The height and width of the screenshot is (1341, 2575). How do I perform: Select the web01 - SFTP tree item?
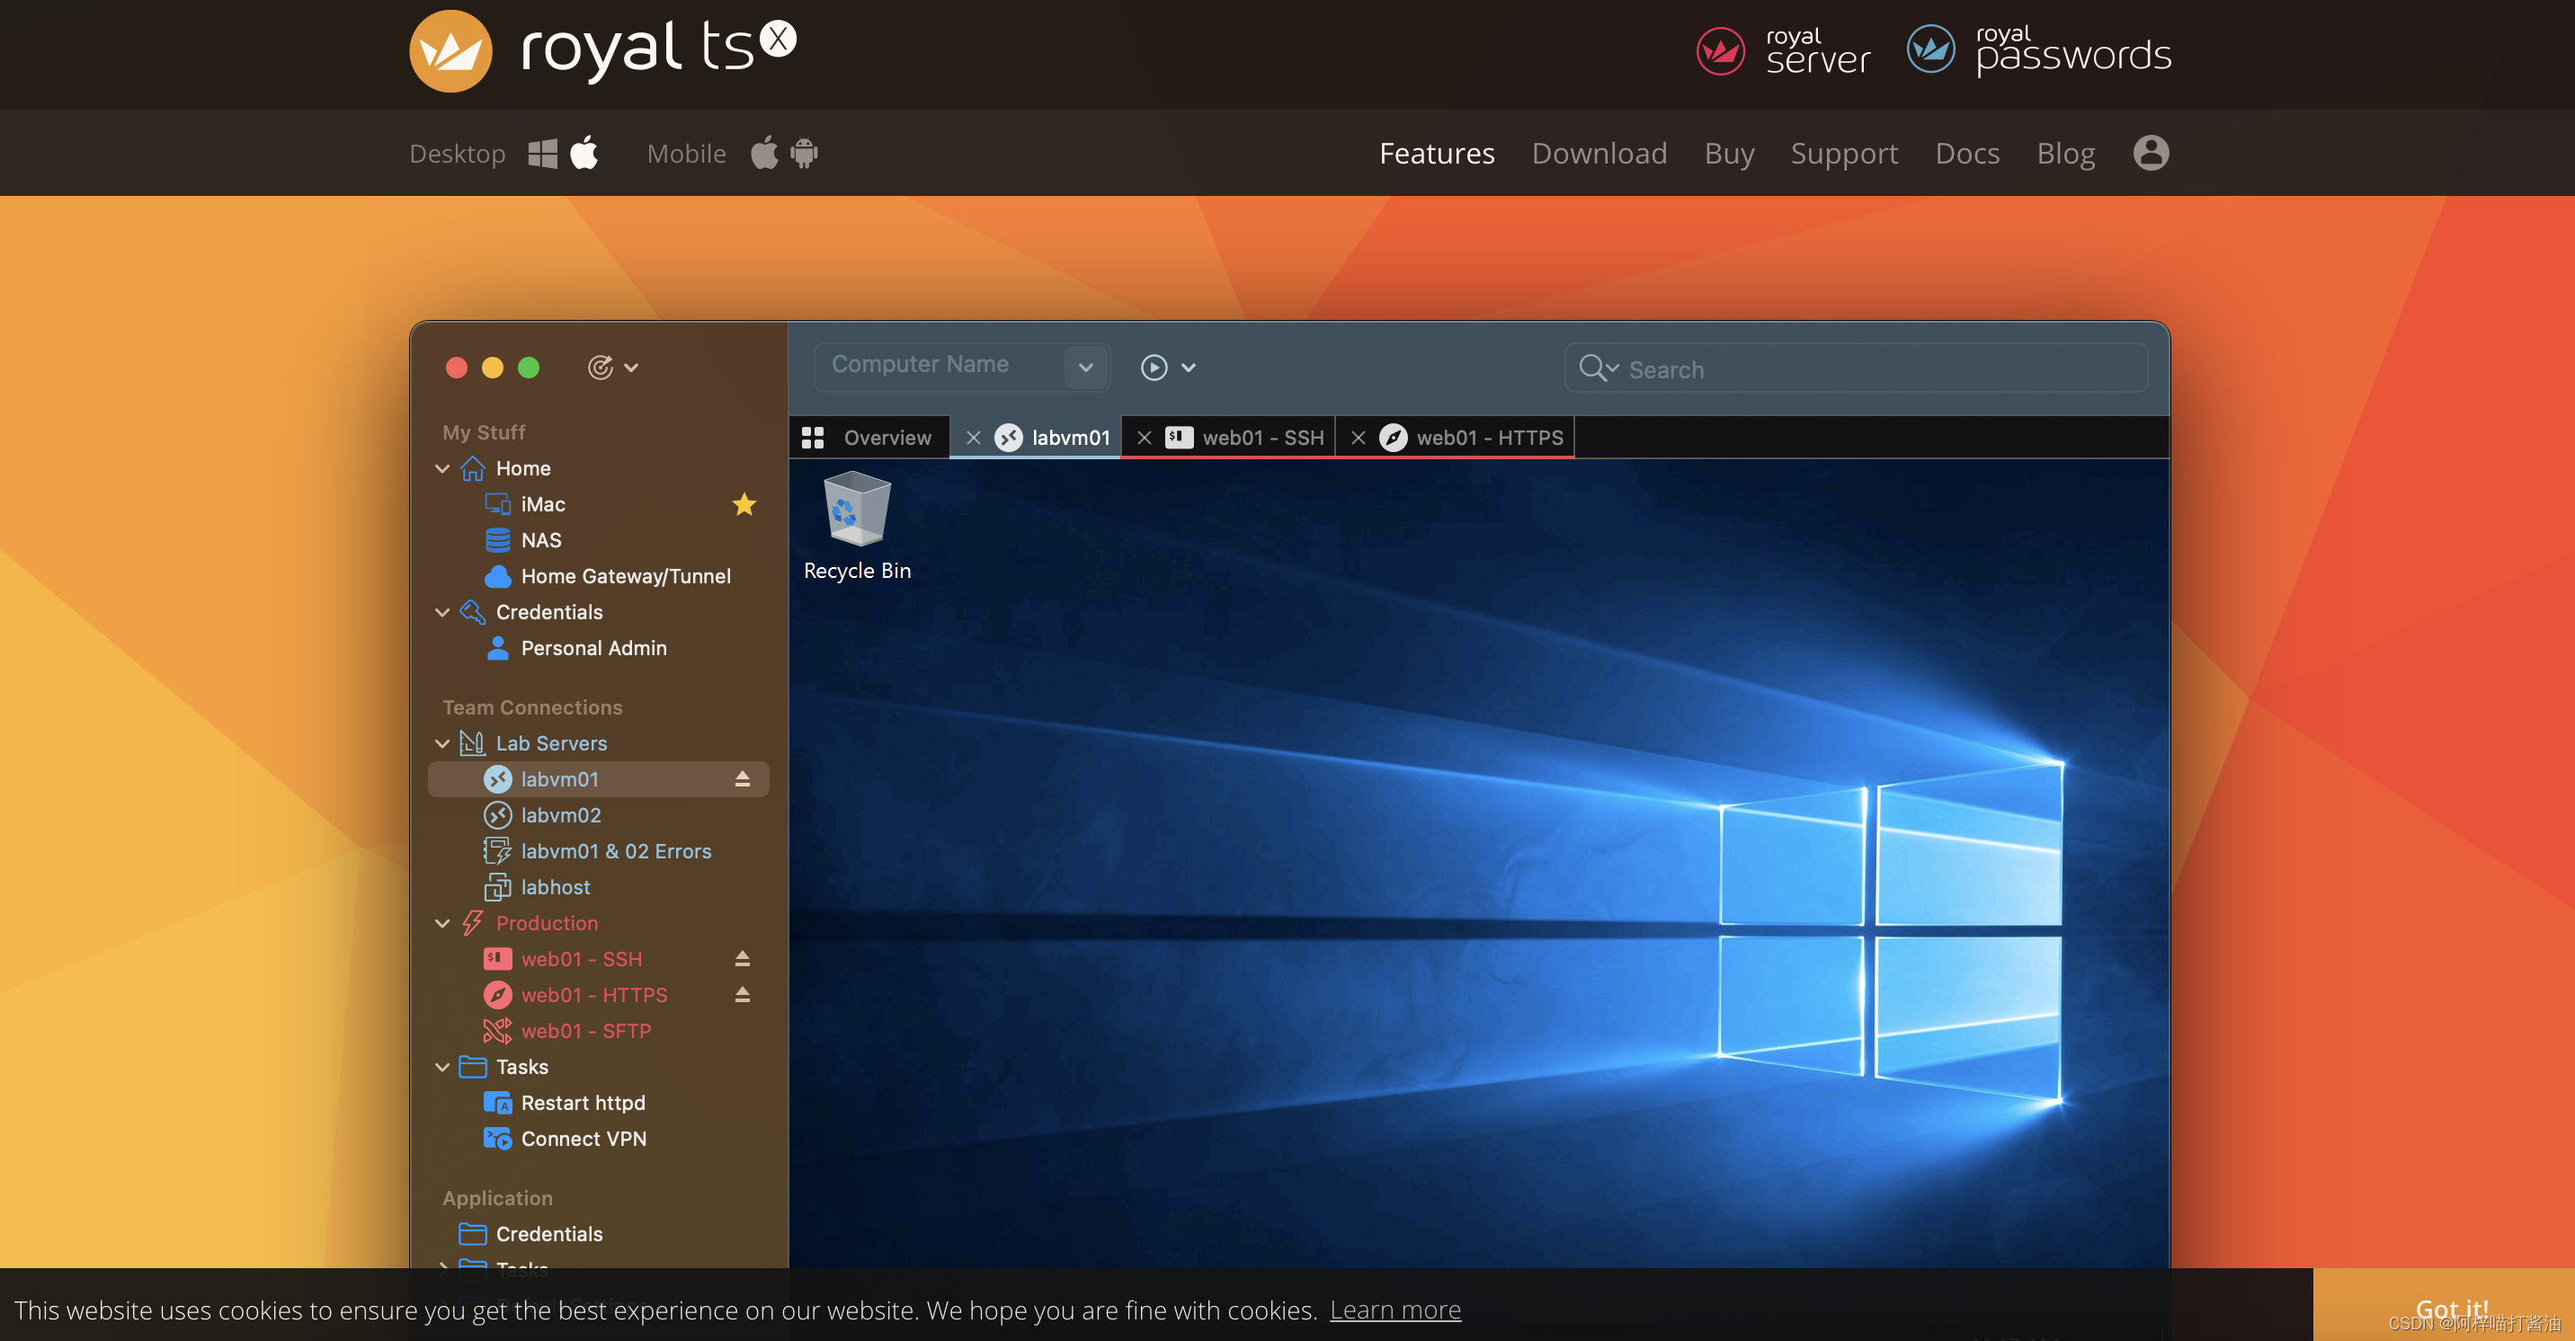(x=586, y=1030)
